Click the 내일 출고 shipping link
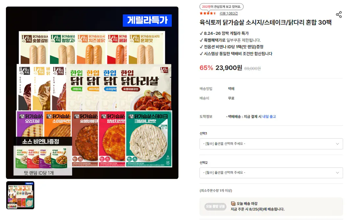The height and width of the screenshot is (220, 348). (x=269, y=117)
